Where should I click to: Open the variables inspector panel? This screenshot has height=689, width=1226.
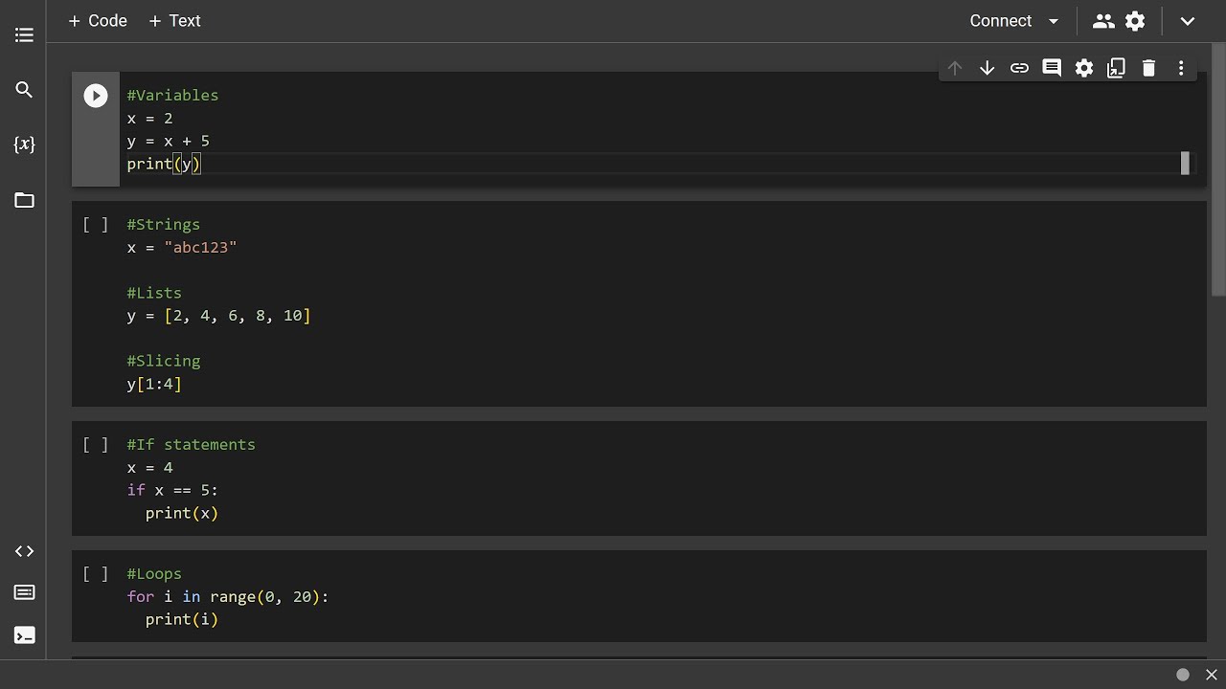pyautogui.click(x=24, y=144)
